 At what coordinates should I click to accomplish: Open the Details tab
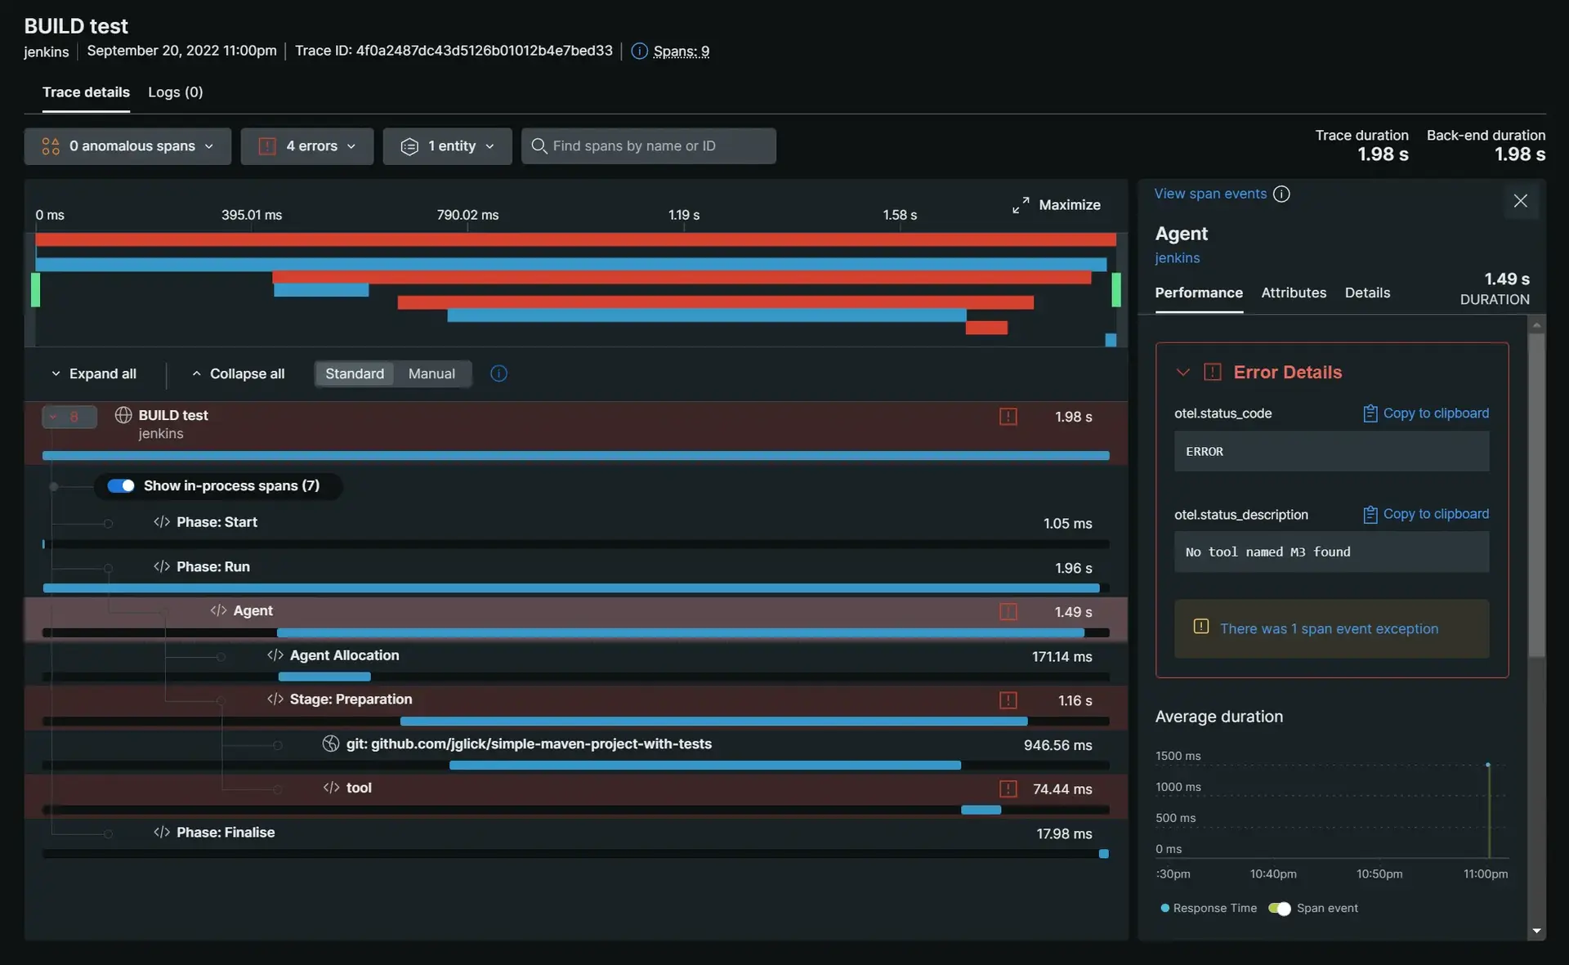[1367, 293]
